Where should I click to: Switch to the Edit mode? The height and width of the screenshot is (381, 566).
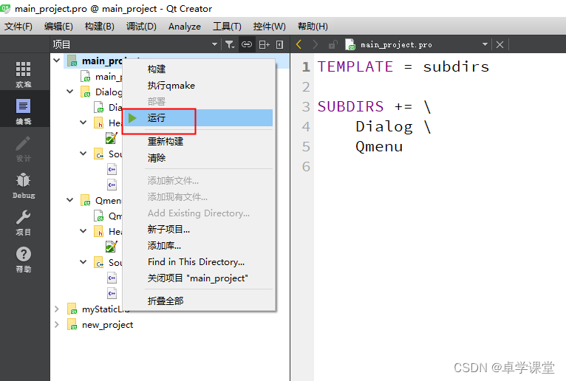(x=24, y=111)
